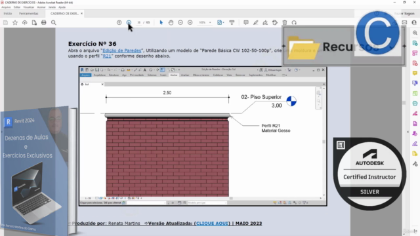Click the green organize pages icon in right pane
The image size is (420, 236).
[x=415, y=93]
